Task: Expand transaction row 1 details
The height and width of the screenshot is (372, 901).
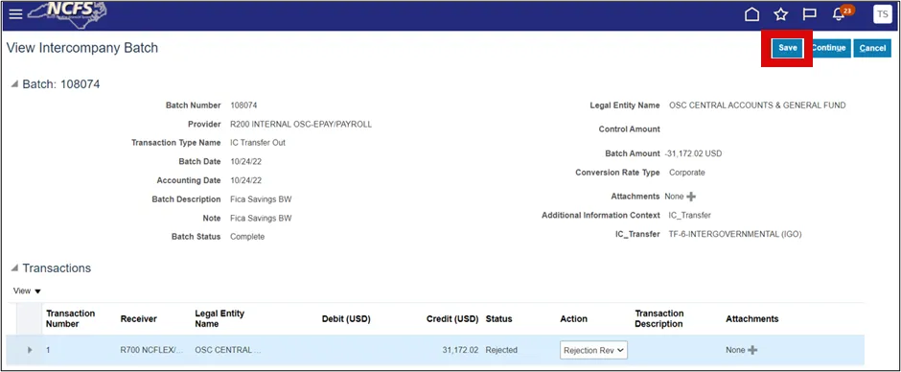Action: click(30, 350)
